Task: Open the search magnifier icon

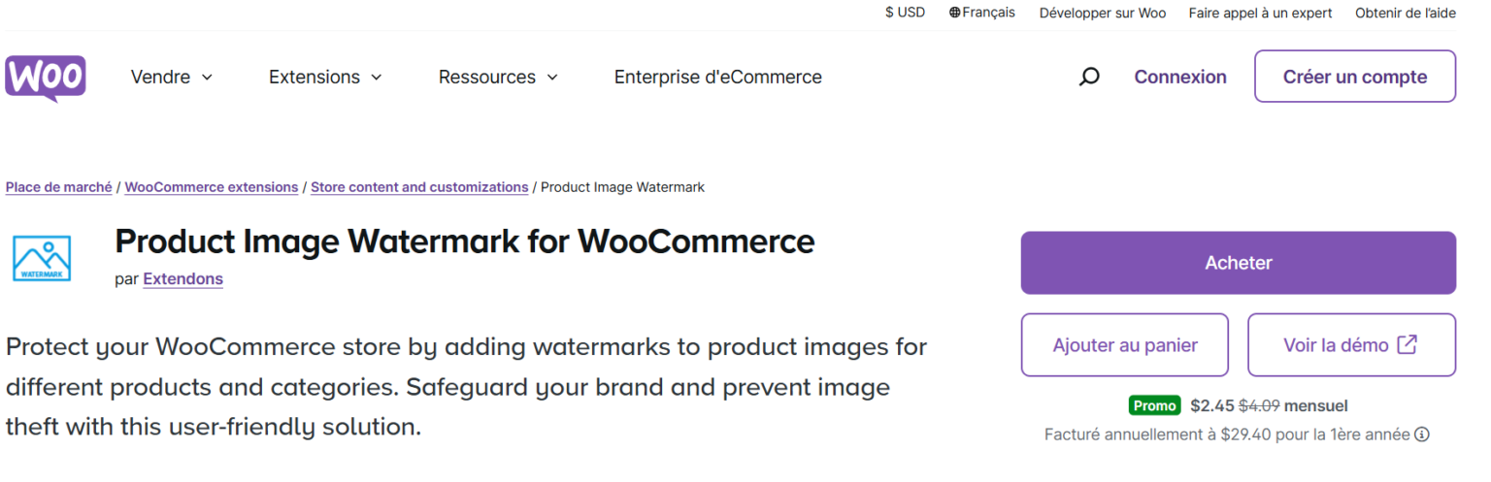Action: [x=1089, y=77]
